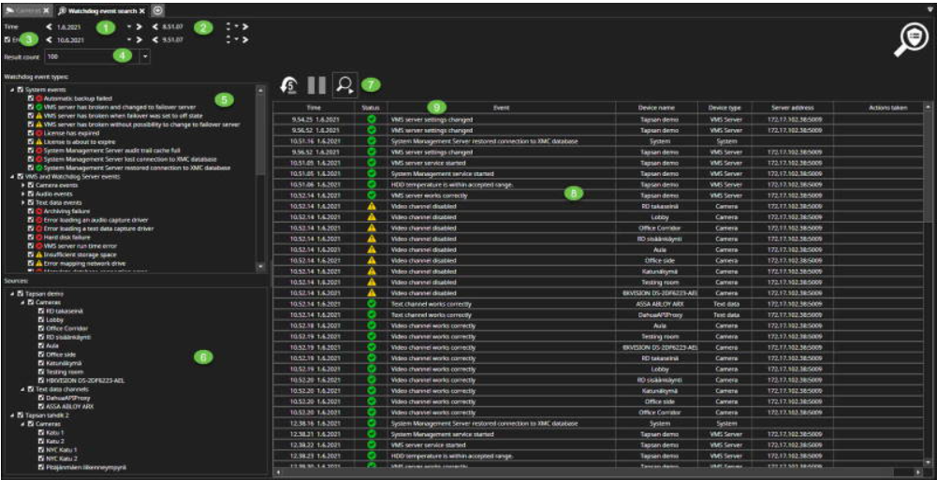Image resolution: width=937 pixels, height=480 pixels.
Task: Uncheck the Lobby camera source
Action: coord(41,320)
